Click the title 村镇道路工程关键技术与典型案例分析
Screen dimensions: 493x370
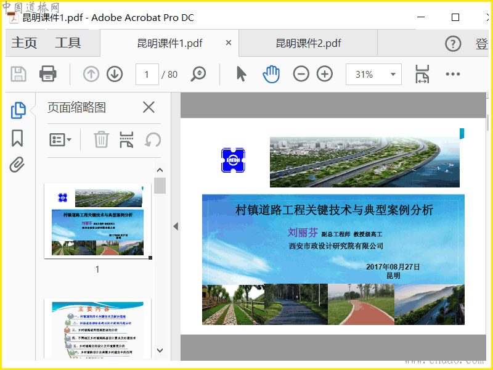point(334,210)
